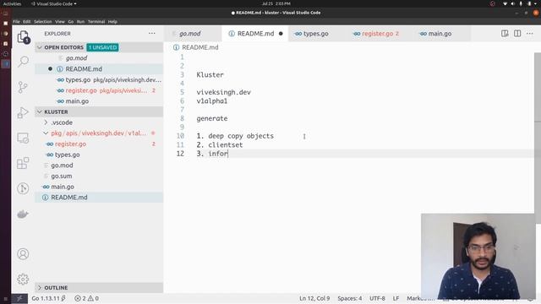541x304 pixels.
Task: Change end of line via LF
Action: (x=396, y=298)
